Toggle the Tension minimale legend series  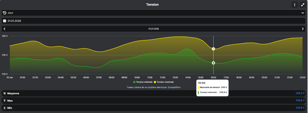click(x=143, y=82)
